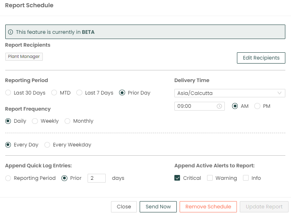
Task: Select the Every Weekday option
Action: [x=47, y=144]
